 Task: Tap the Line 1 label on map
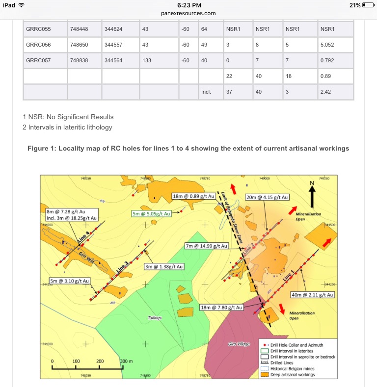tap(288, 276)
